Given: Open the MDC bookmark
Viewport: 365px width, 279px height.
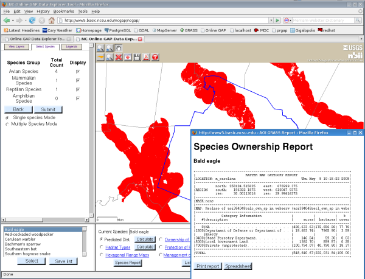Looking at the screenshot, I should [x=262, y=30].
